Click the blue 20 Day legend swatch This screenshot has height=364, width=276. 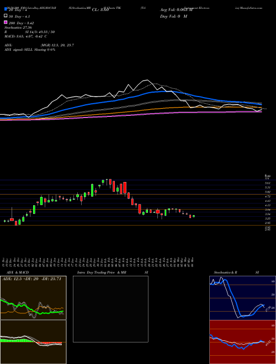[6, 9]
